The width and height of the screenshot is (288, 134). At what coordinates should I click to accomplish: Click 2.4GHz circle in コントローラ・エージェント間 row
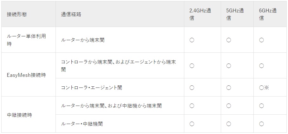click(192, 88)
